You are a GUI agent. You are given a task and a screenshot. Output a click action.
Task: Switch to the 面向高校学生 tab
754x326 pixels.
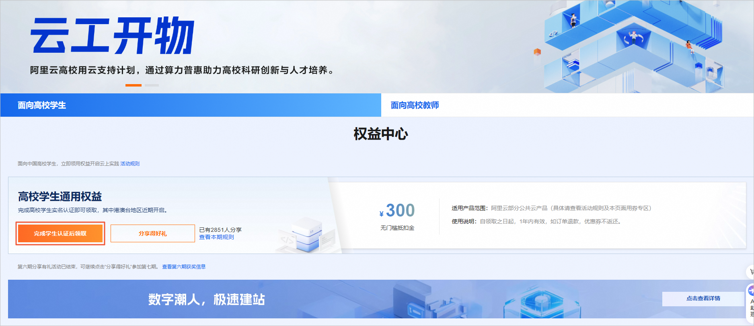pos(191,105)
